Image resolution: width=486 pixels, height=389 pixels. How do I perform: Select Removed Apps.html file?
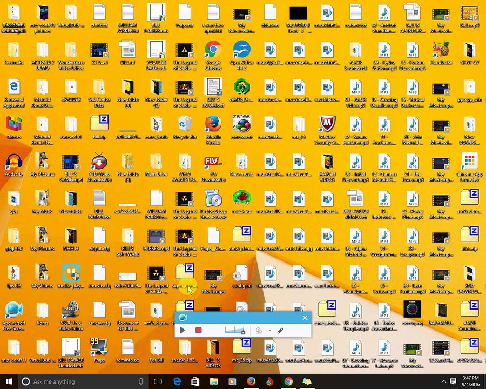[14, 93]
